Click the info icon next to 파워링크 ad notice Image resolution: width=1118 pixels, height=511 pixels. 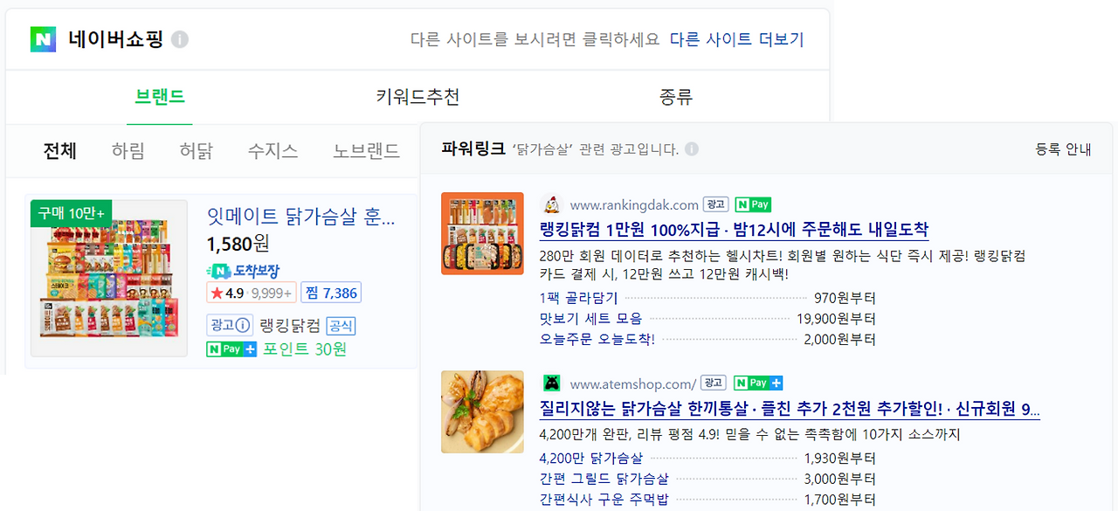tap(692, 149)
